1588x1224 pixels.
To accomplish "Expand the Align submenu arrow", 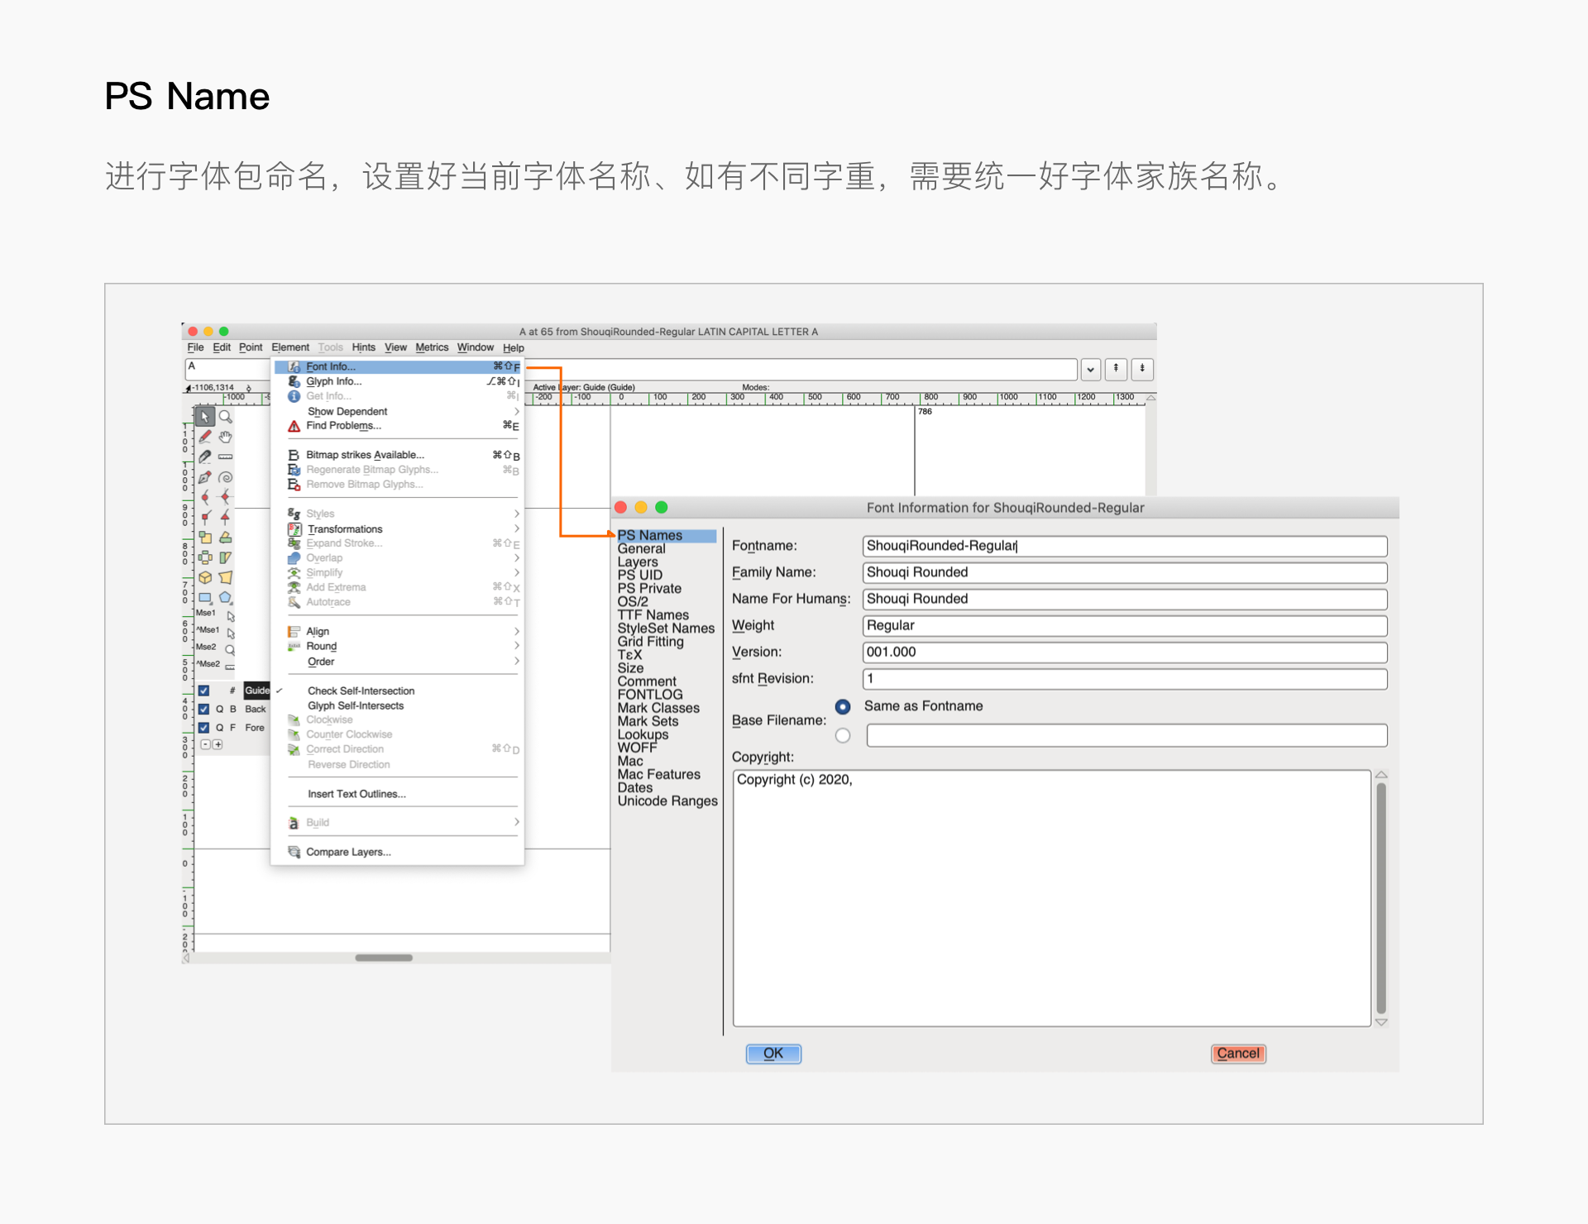I will 517,631.
